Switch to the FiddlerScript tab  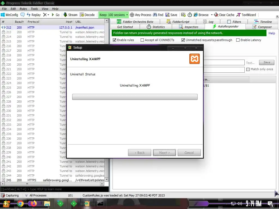pyautogui.click(x=178, y=21)
